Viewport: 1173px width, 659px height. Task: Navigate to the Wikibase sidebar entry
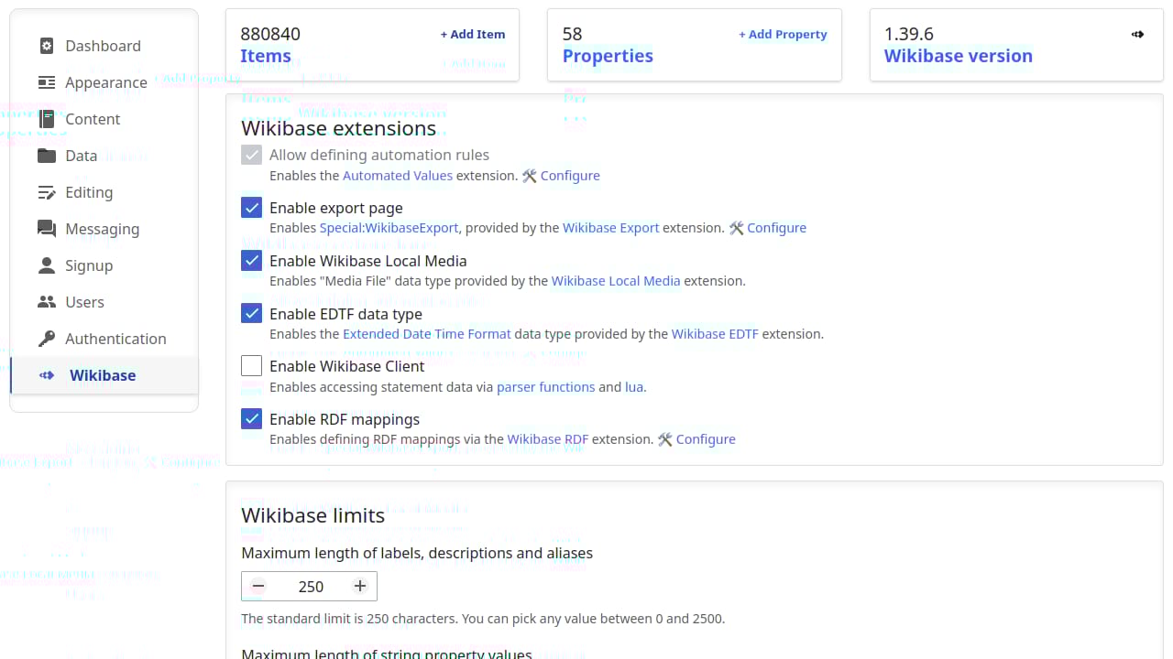click(x=102, y=375)
